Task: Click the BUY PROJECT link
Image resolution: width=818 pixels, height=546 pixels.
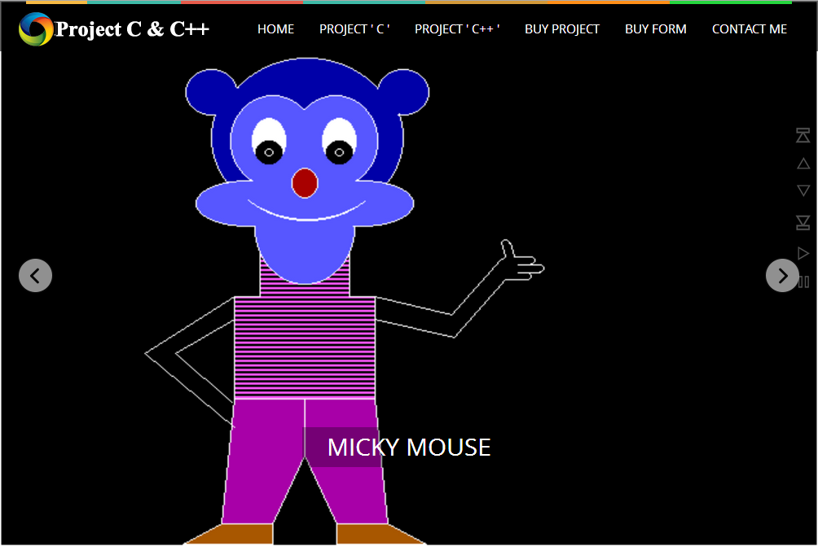Action: tap(562, 28)
